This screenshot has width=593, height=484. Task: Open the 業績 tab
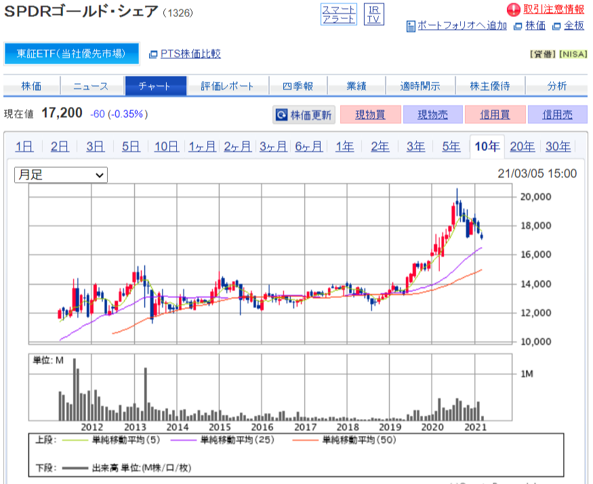tap(356, 86)
